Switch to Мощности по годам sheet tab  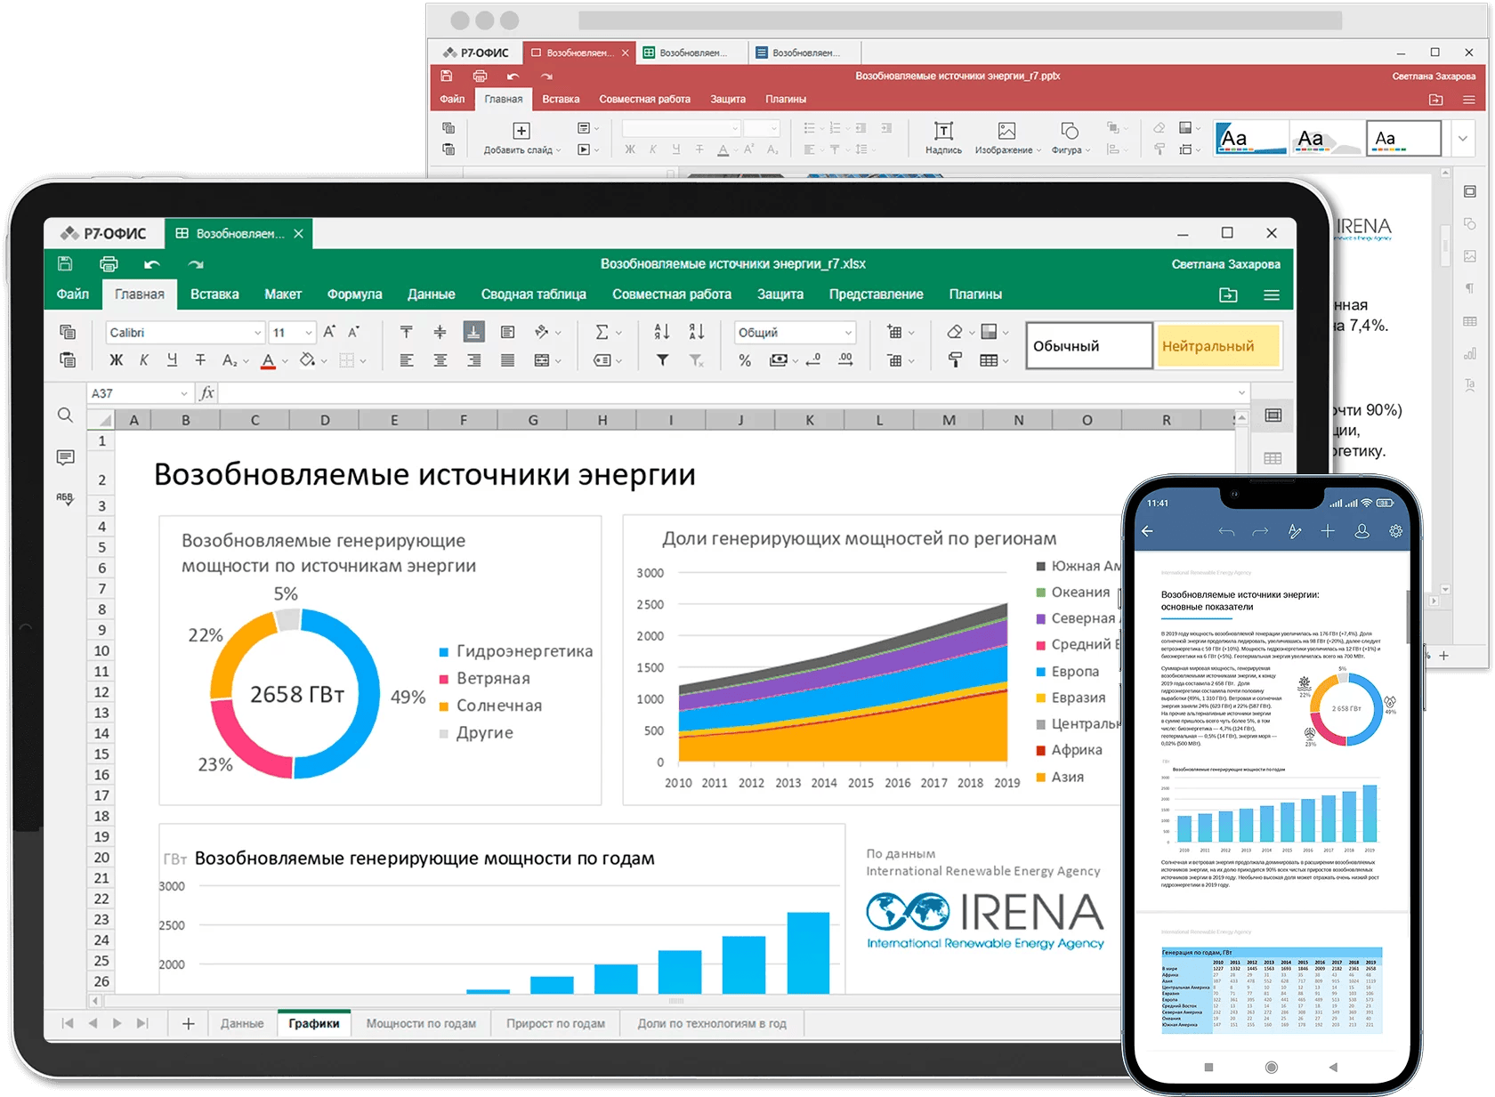421,1024
